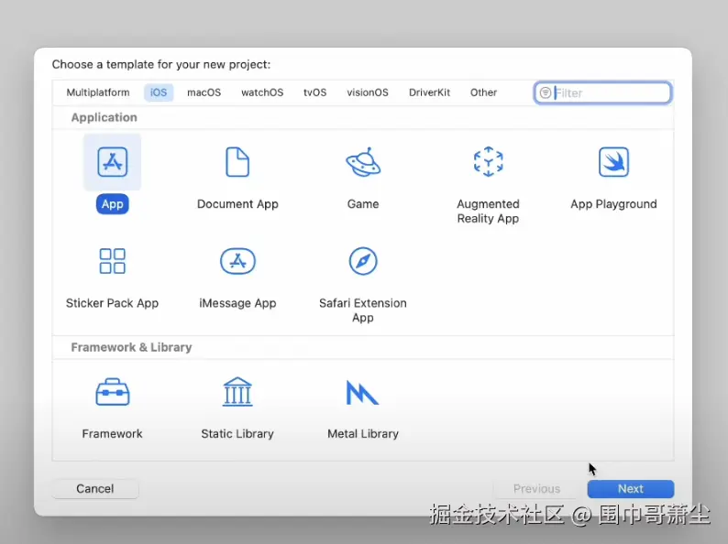Open the Other platform tab

[x=483, y=92]
